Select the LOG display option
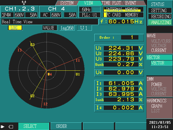This screenshot has width=173, height=130. [15, 28]
